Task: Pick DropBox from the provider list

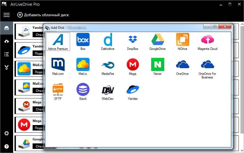Action: [133, 42]
